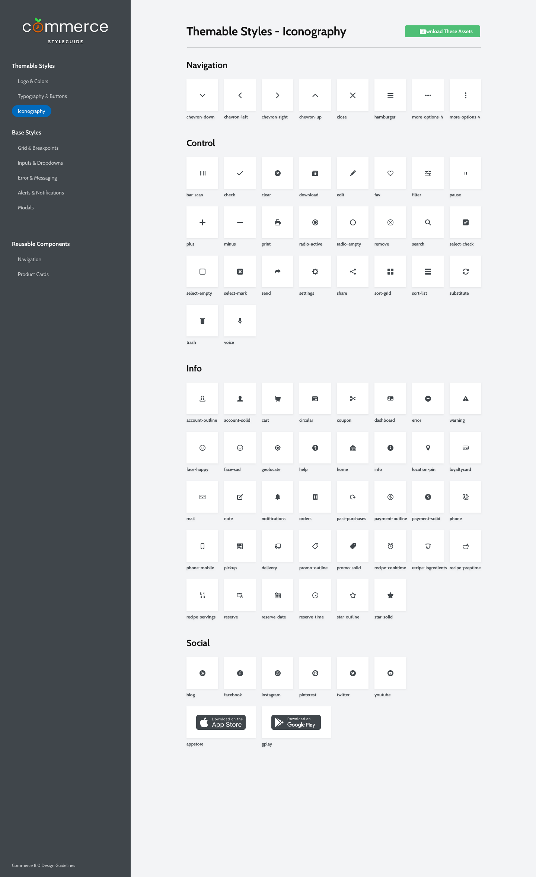Select the bar-scan barcode icon

coord(202,173)
